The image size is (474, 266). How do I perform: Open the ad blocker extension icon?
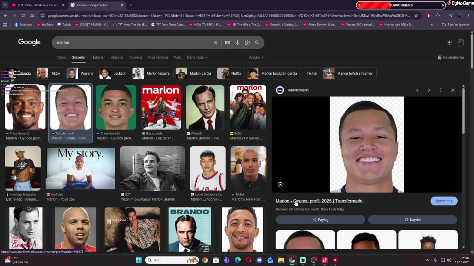coord(428,16)
